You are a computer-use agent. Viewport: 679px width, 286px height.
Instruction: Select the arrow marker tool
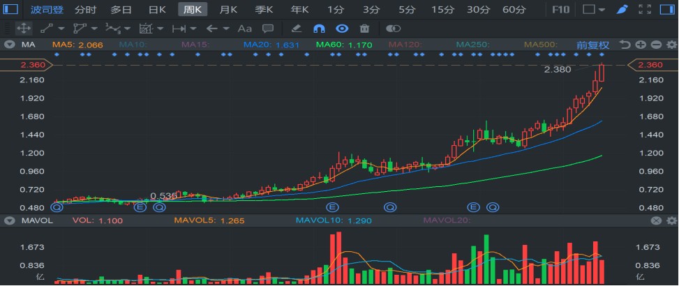(x=211, y=29)
